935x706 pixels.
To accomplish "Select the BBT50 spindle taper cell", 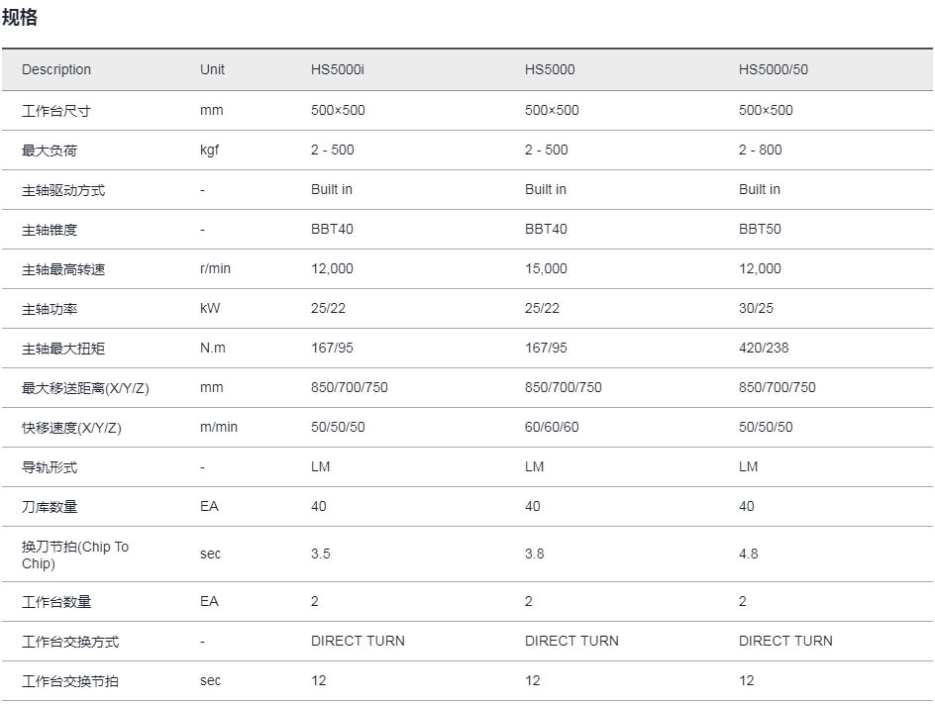I will coord(760,229).
